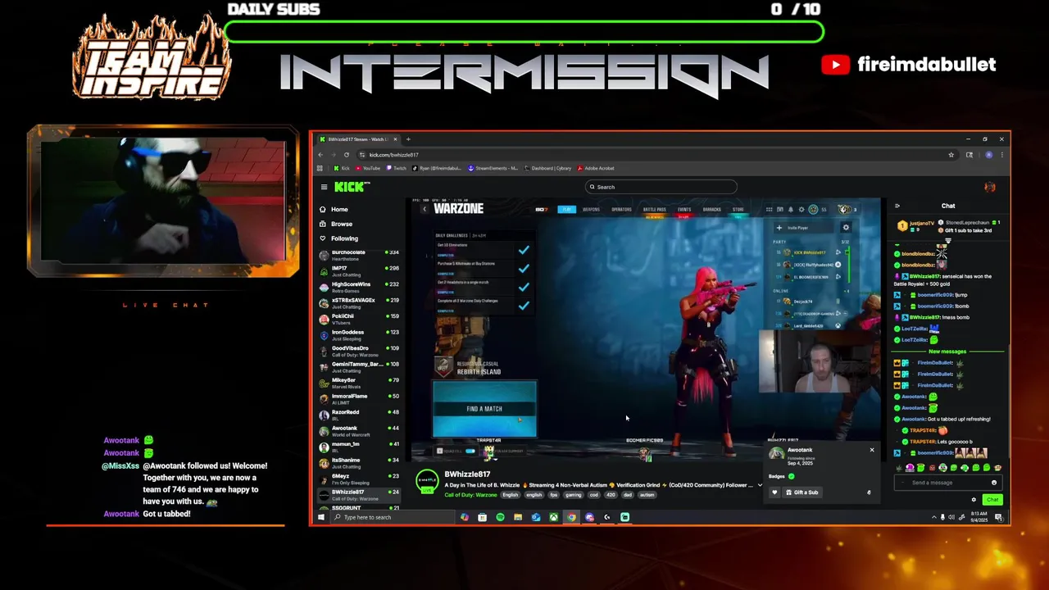Viewport: 1049px width, 590px height.
Task: Open Windows Start menu
Action: (321, 517)
